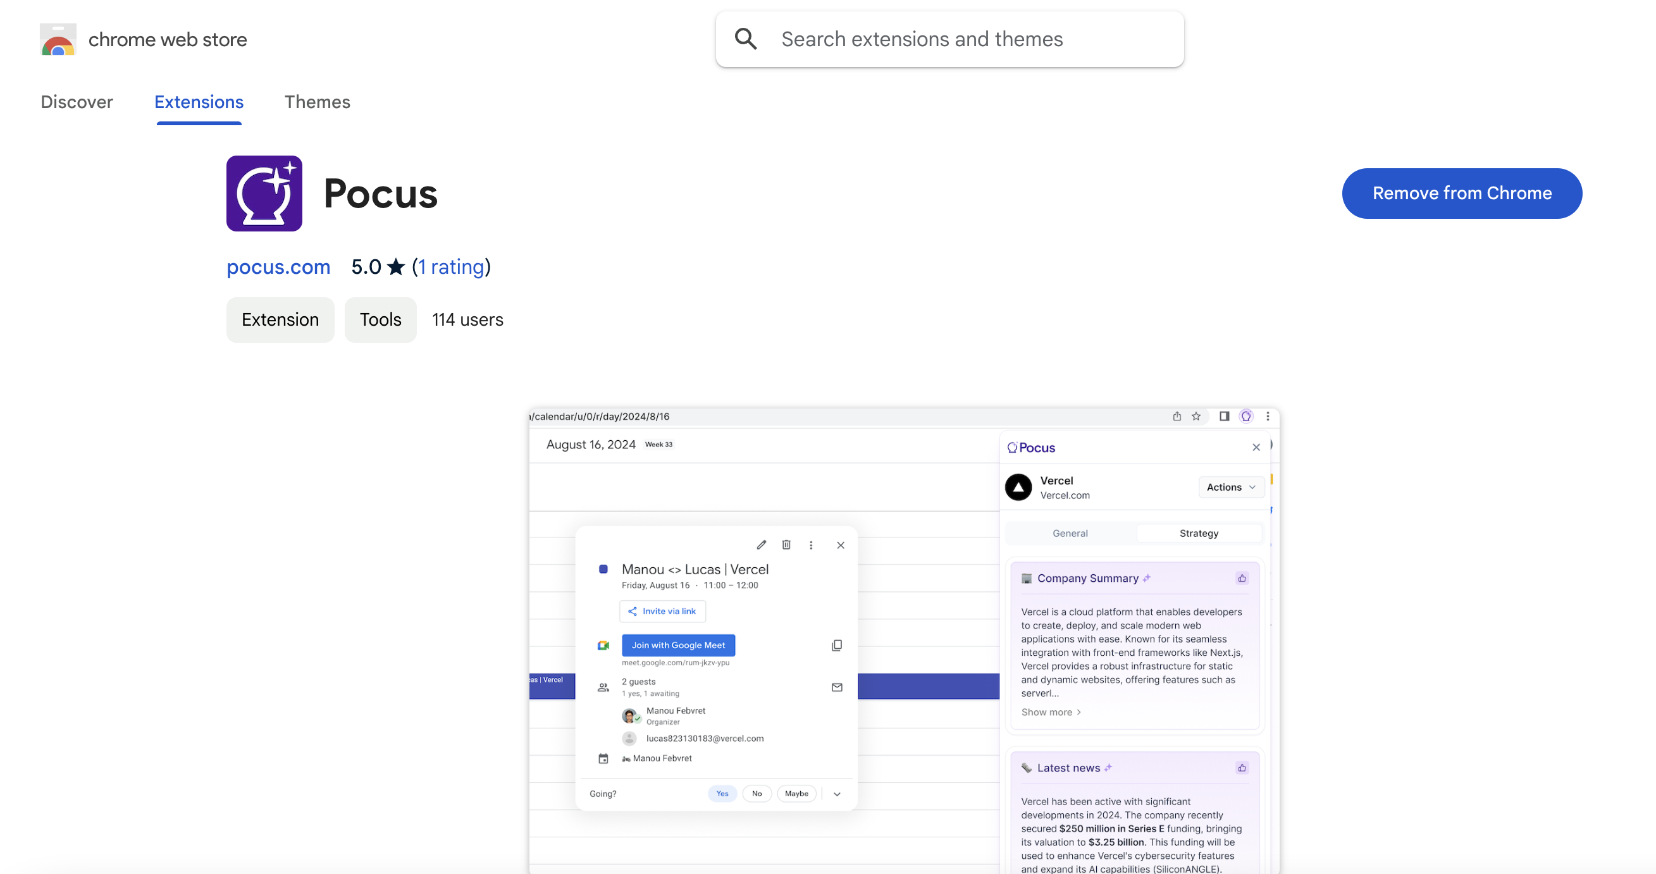Screen dimensions: 1656x874
Task: Click the copy meeting link icon
Action: point(836,645)
